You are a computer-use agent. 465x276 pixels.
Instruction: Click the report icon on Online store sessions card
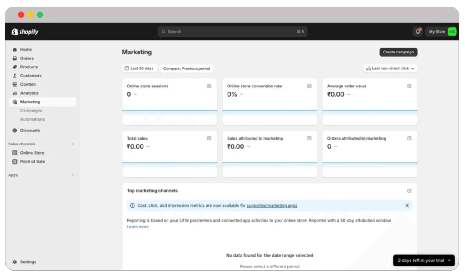pos(209,86)
